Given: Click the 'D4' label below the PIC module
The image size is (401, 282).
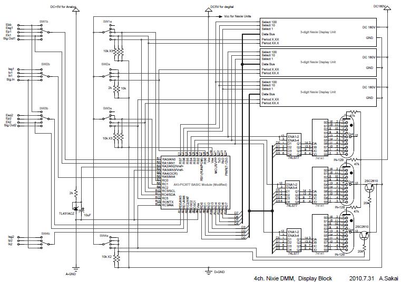Looking at the screenshot, I should click(x=236, y=224).
